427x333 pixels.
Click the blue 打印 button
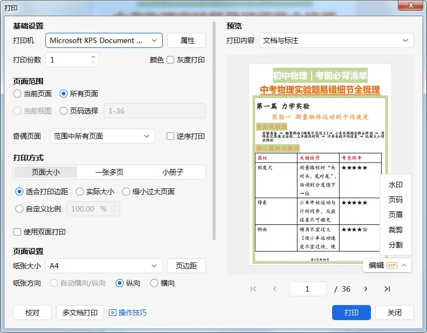(352, 313)
